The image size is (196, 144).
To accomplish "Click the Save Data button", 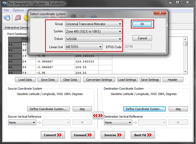I will click(x=48, y=80).
